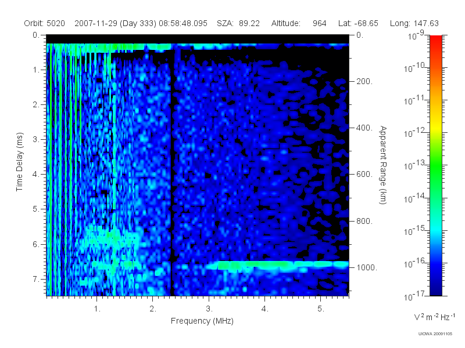This screenshot has width=465, height=348.
Task: Click the '7.' time delay tick label
Action: click(36, 279)
